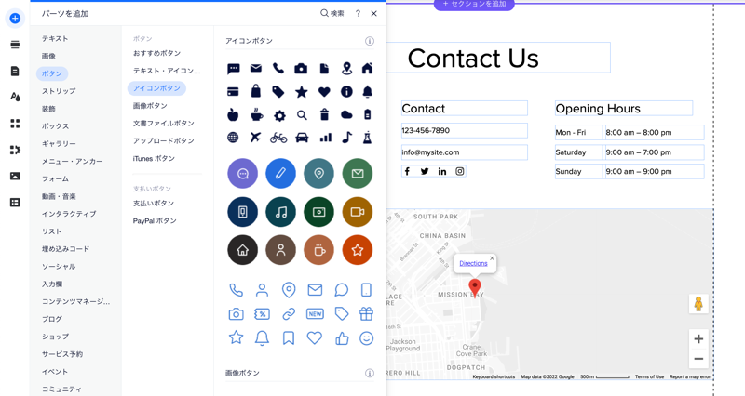
Task: Select the dark heart icon button
Action: [324, 91]
